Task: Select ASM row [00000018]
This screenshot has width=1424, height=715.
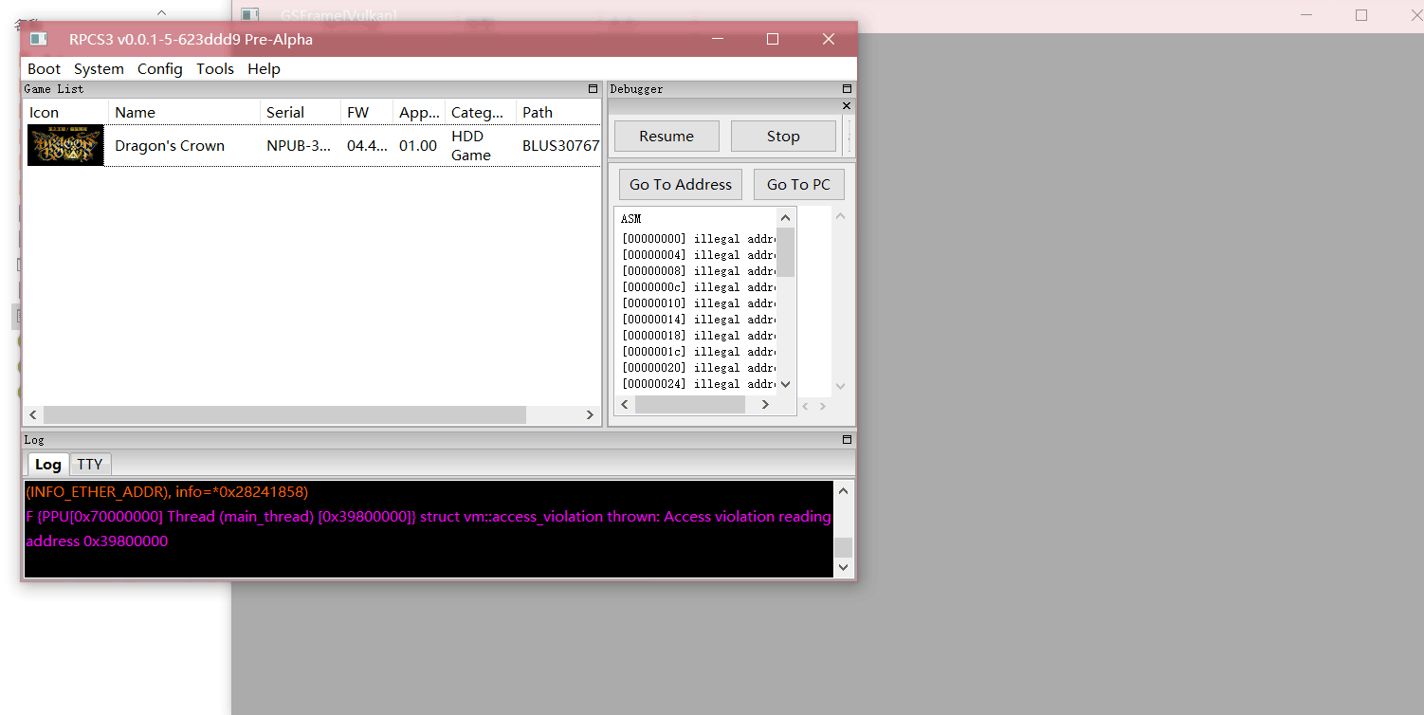Action: (x=698, y=336)
